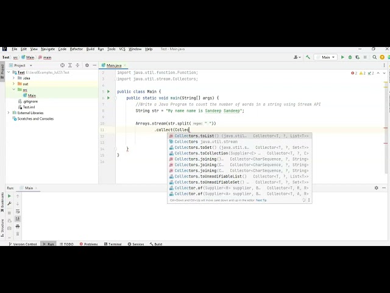Click the Run with Coverage icon
The image size is (390, 293).
pos(358,57)
